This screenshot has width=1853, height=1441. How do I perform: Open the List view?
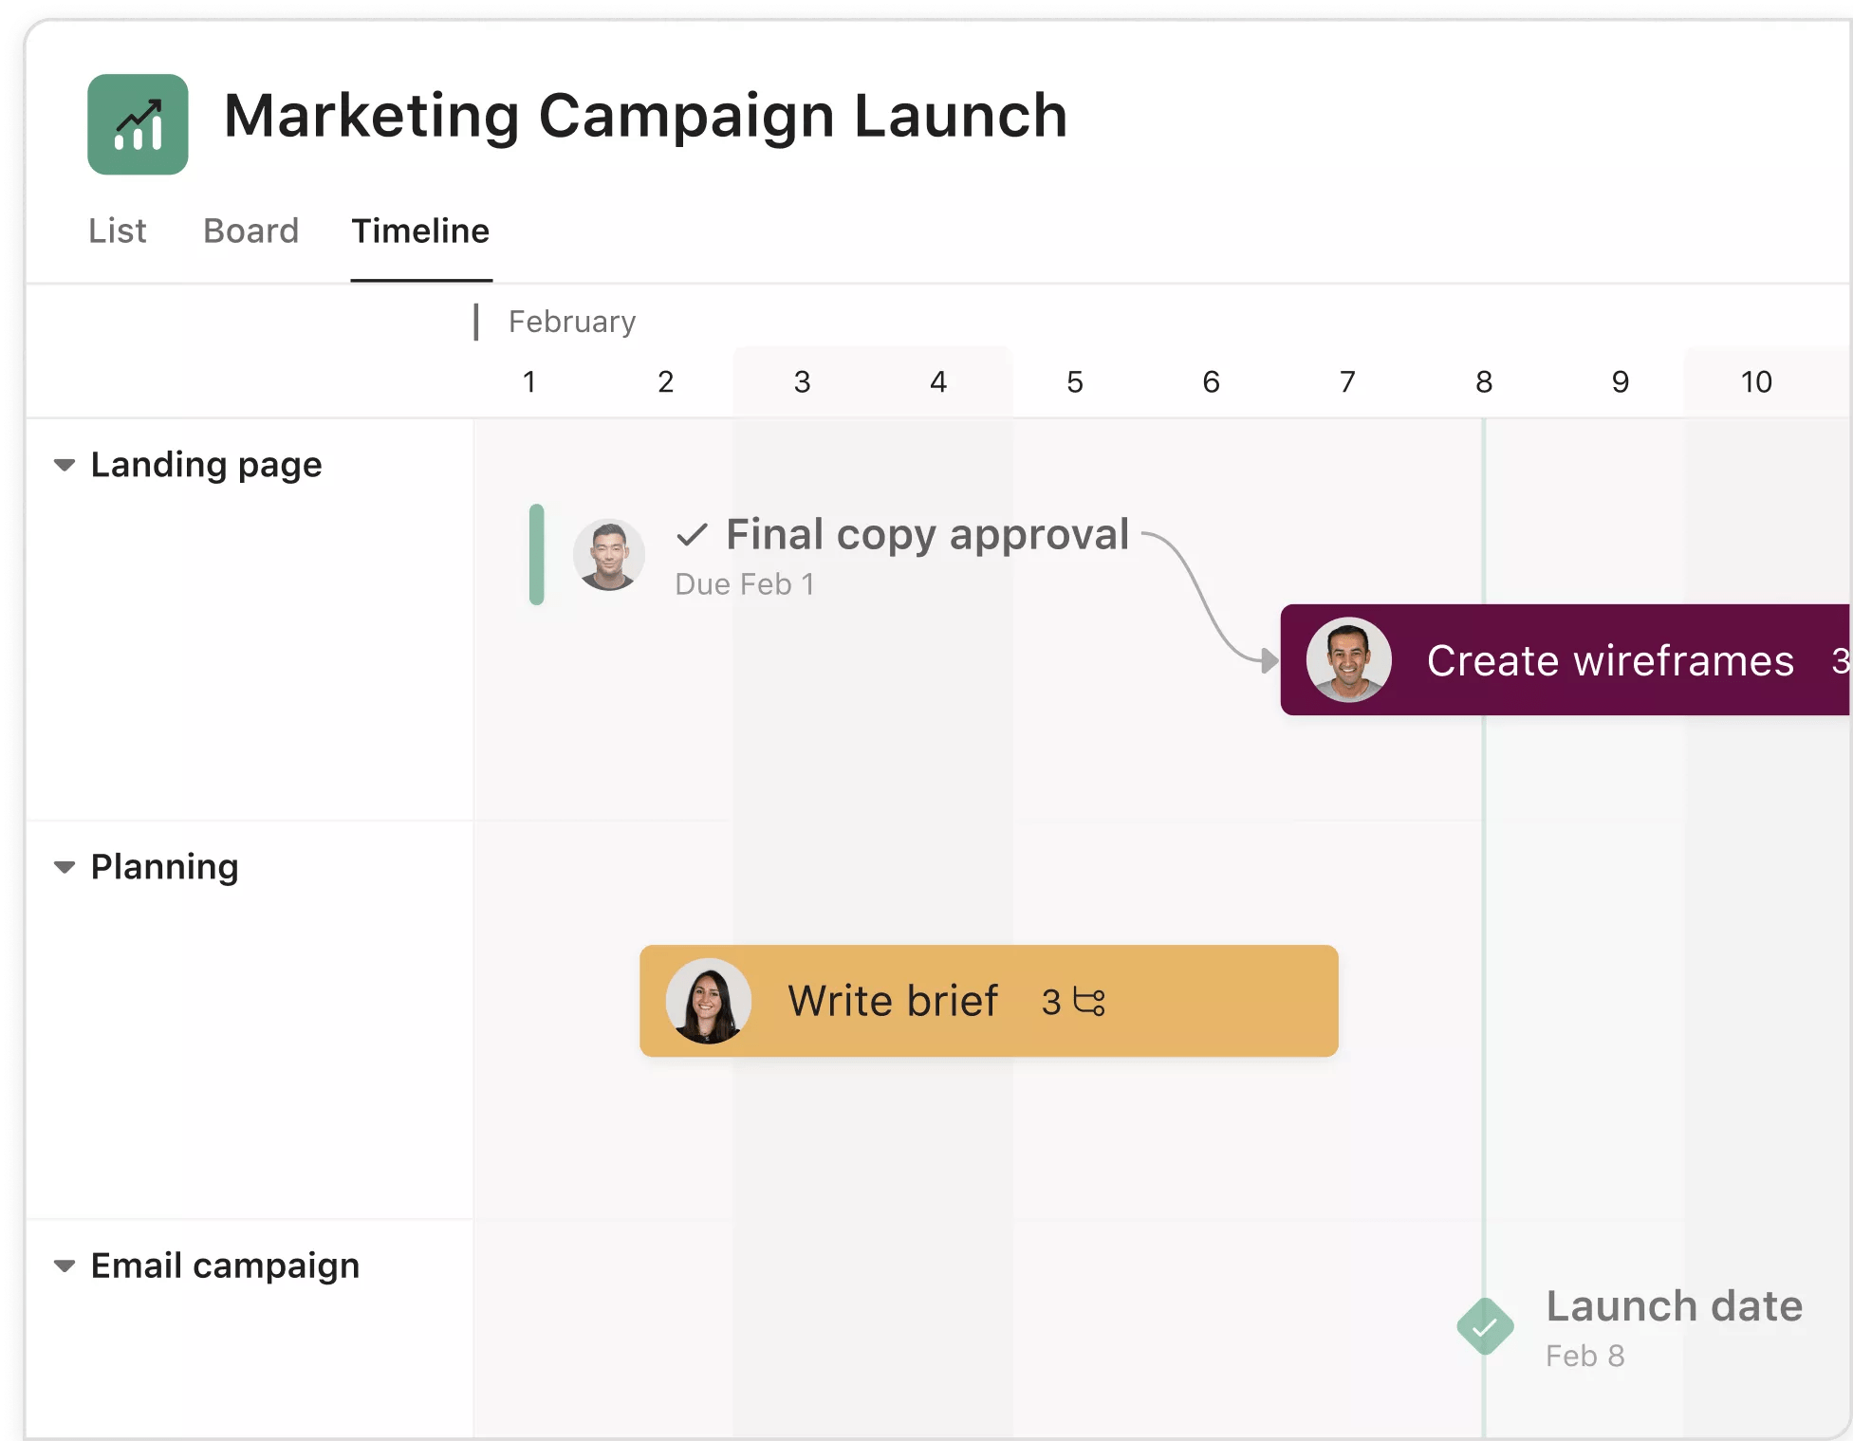[x=117, y=231]
